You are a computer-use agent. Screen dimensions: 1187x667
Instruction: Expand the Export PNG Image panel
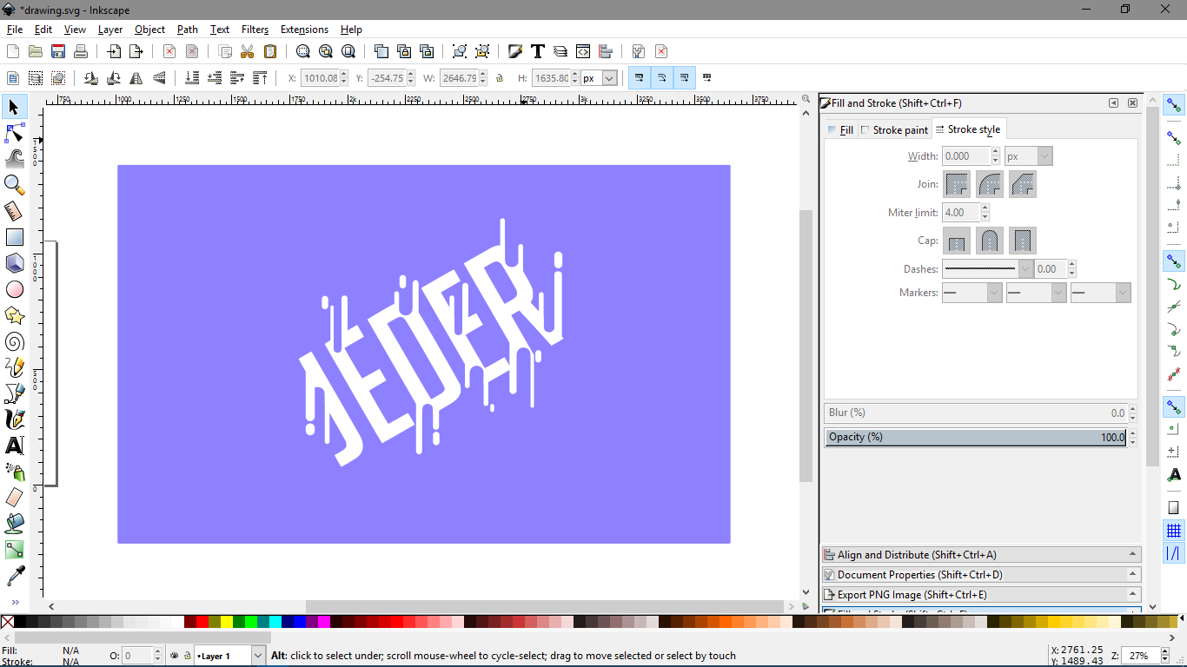[x=981, y=594]
